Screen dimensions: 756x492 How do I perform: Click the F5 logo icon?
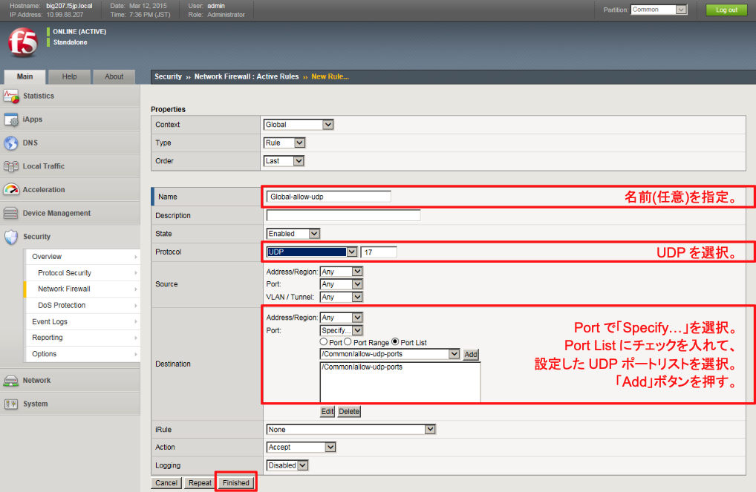pos(23,42)
